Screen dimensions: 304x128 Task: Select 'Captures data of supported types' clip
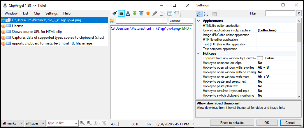pyautogui.click(x=54, y=37)
